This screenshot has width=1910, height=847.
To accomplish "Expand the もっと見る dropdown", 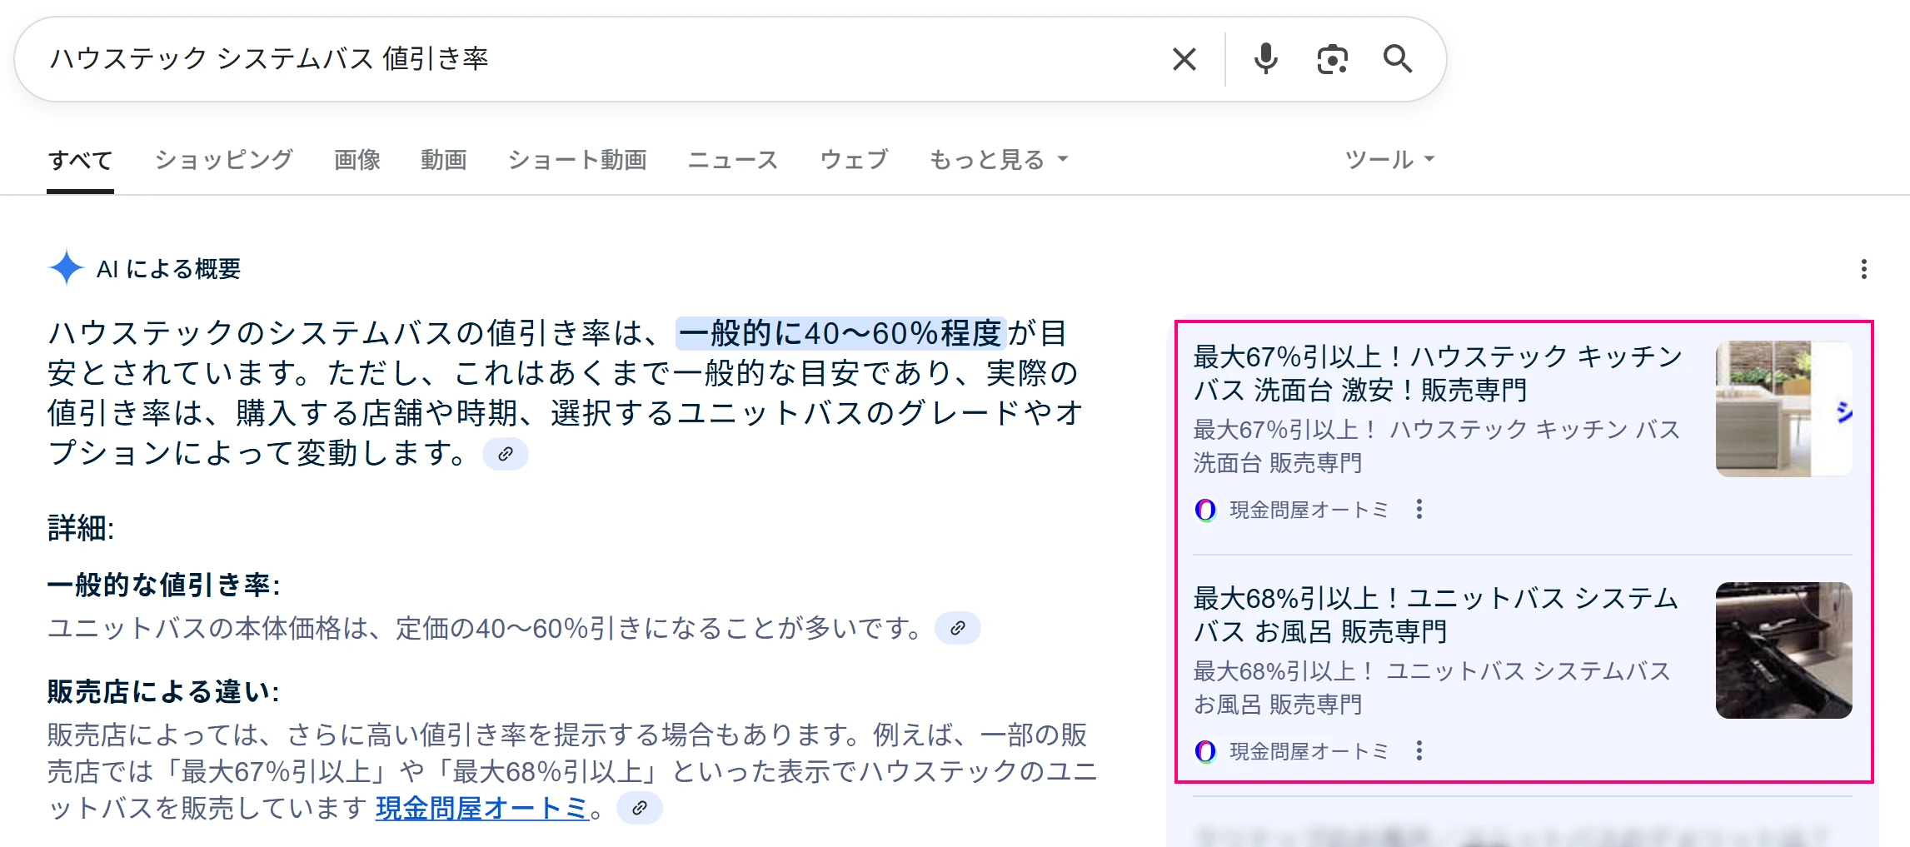I will [999, 160].
